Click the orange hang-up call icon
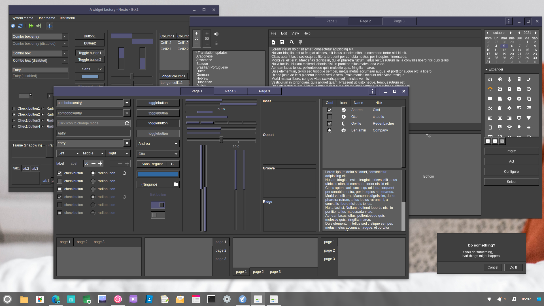Viewport: 544px width, 306px height. pos(490,89)
